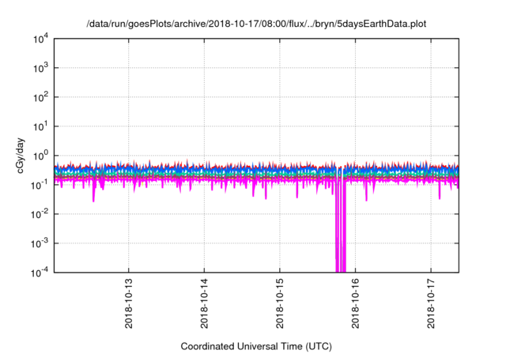506x354 pixels.
Task: Select the y-axis label cGy/day
Action: pyautogui.click(x=21, y=156)
